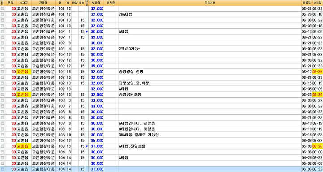Sort by the 보증금 column header

coord(96,3)
